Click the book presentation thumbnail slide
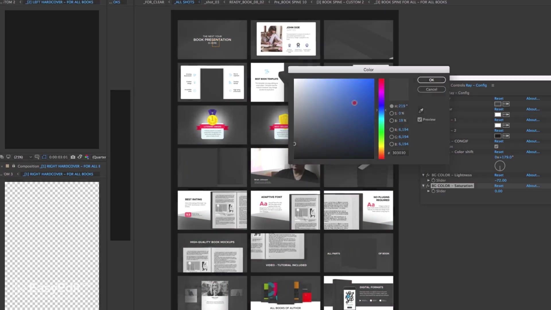The width and height of the screenshot is (551, 310). (x=212, y=39)
